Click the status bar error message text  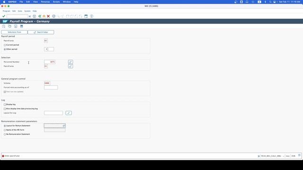tap(12, 156)
